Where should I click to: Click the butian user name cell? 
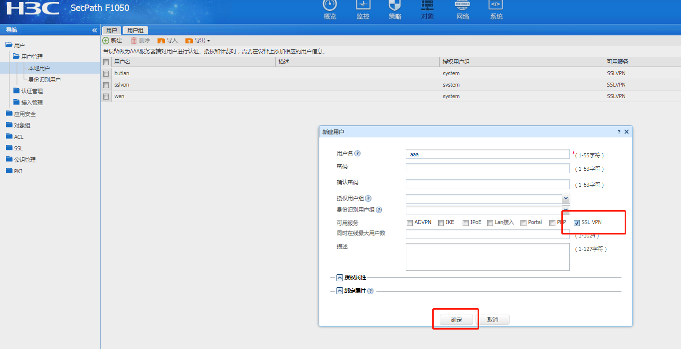click(x=122, y=74)
